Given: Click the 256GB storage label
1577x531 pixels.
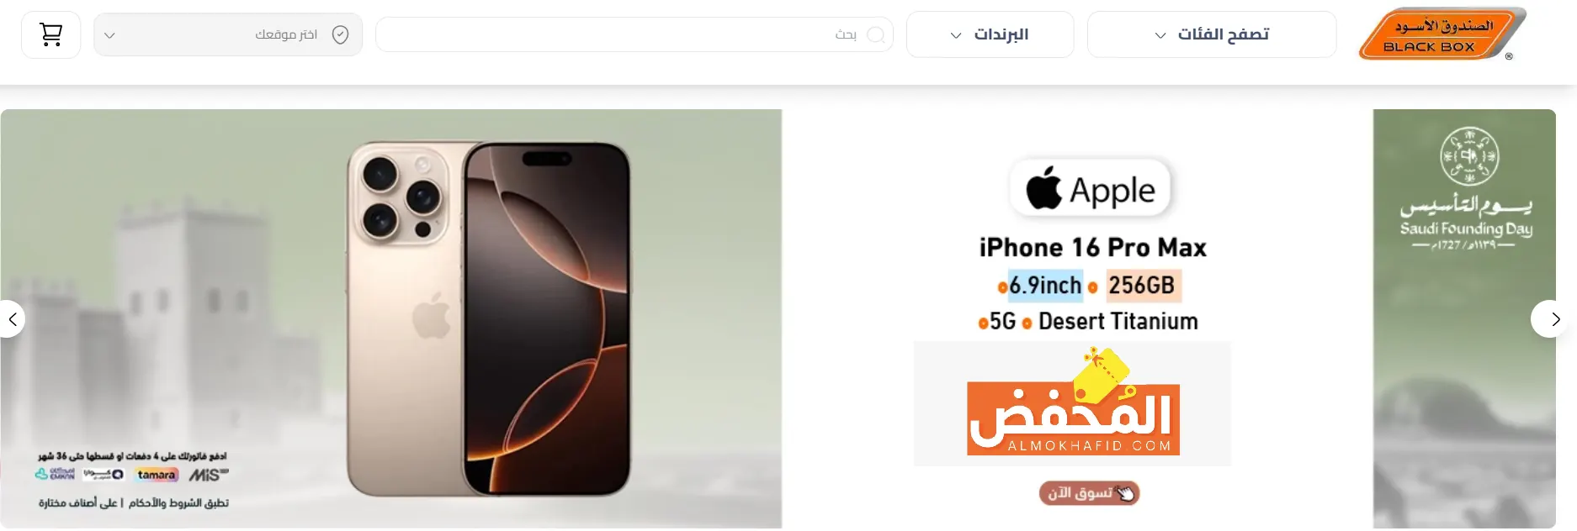Looking at the screenshot, I should 1142,286.
